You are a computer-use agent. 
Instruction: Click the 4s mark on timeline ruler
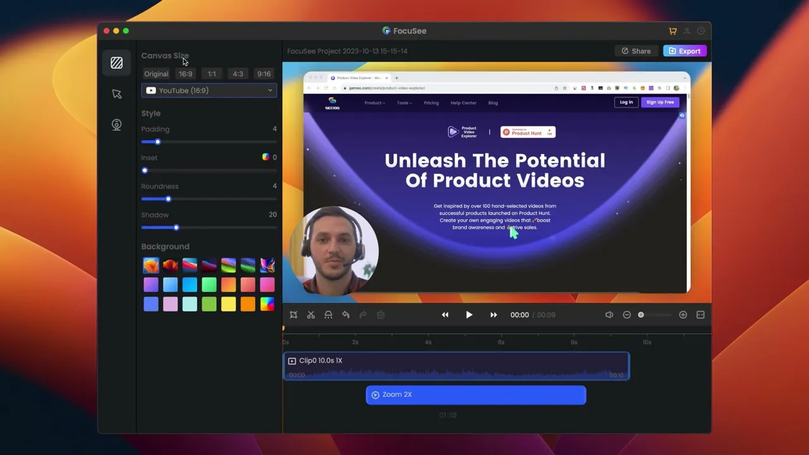tap(429, 342)
